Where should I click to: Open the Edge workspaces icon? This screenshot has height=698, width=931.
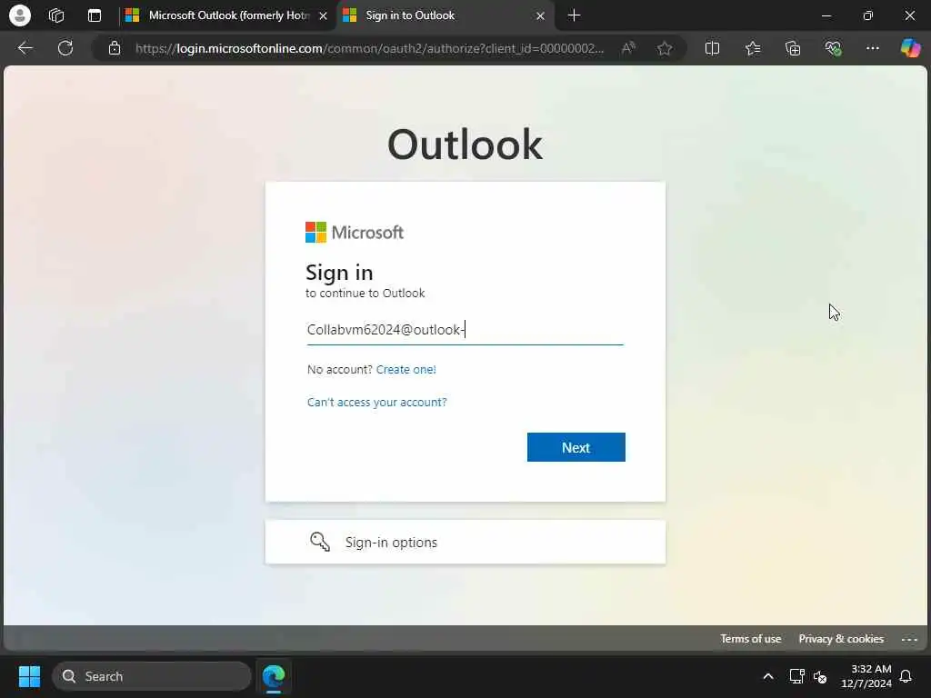point(56,15)
